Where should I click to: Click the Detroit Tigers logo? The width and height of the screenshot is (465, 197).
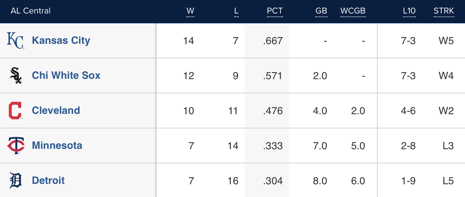coord(16,181)
